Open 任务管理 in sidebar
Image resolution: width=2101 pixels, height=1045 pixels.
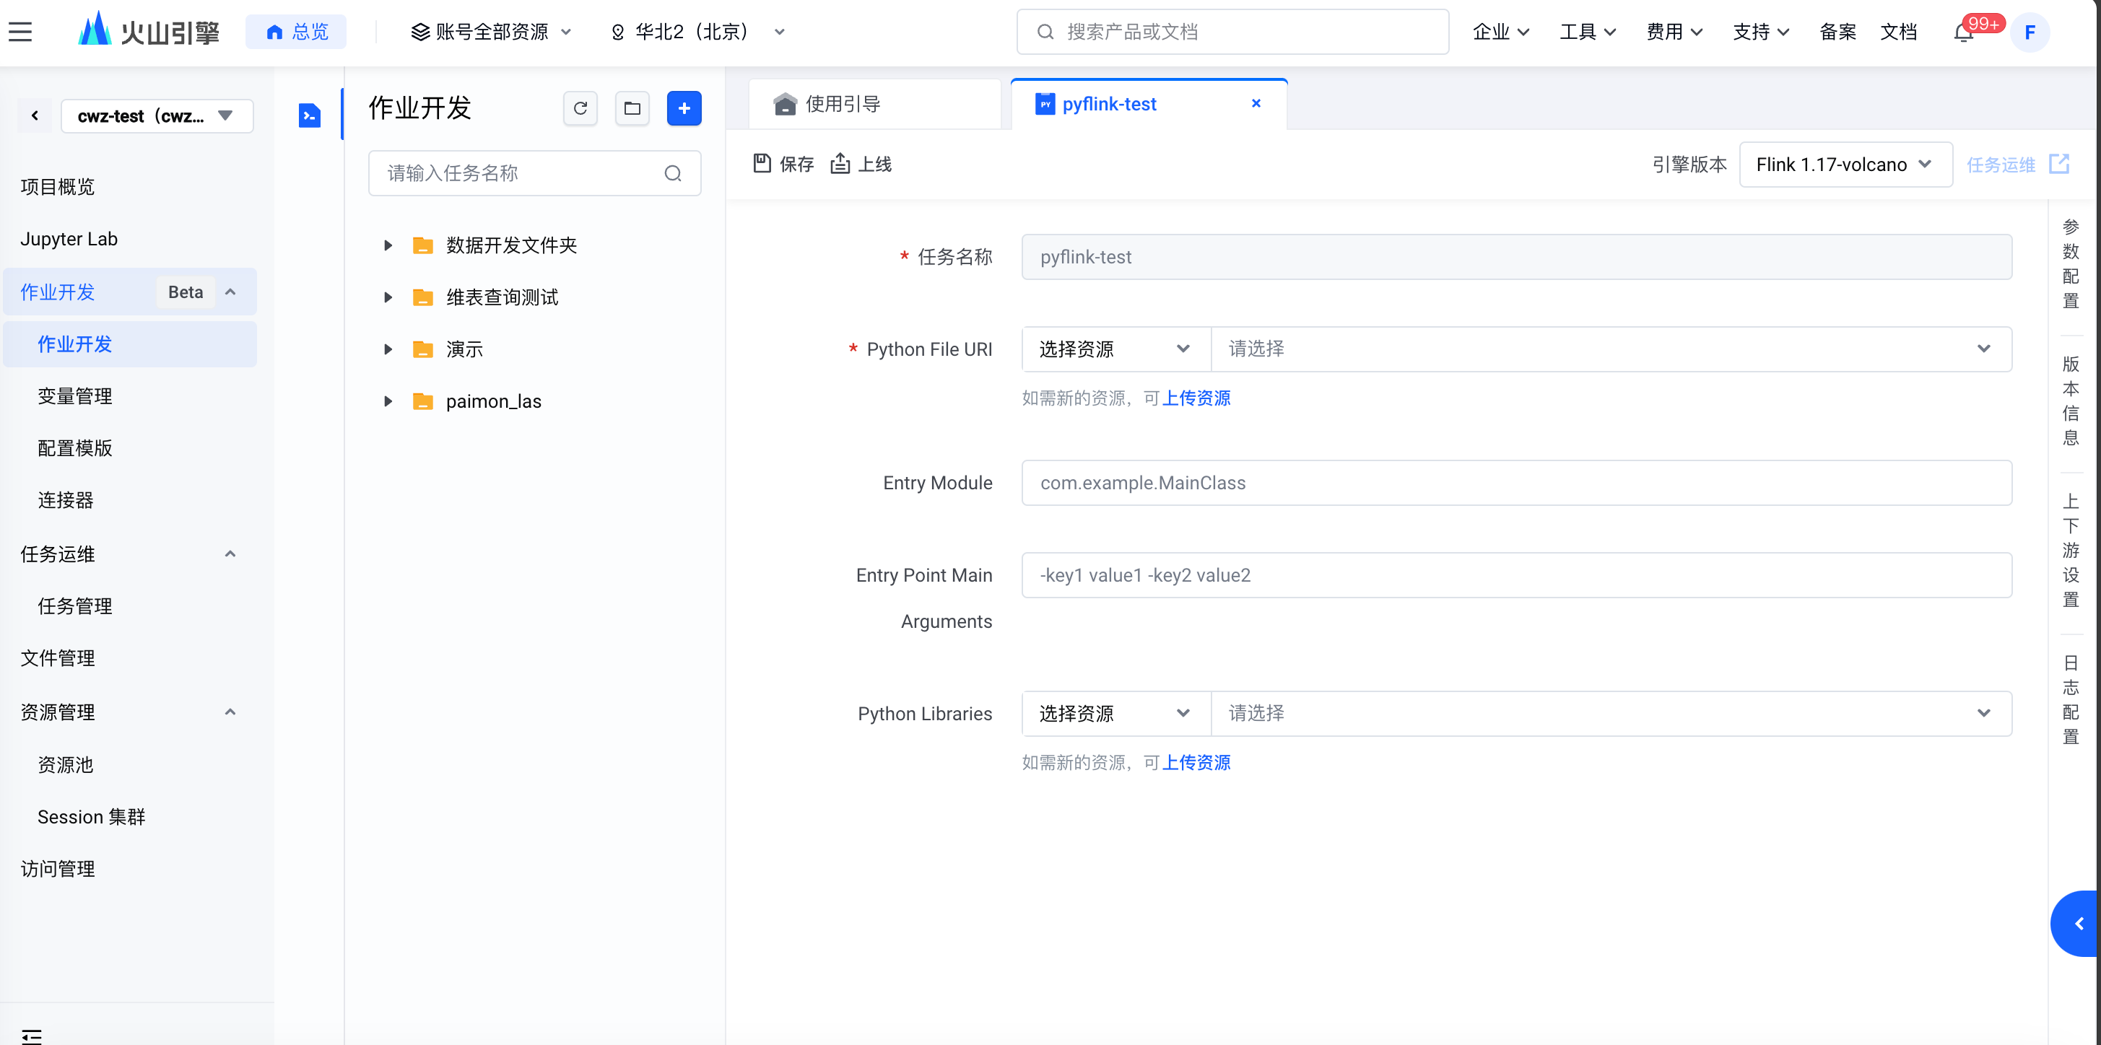[x=75, y=605]
